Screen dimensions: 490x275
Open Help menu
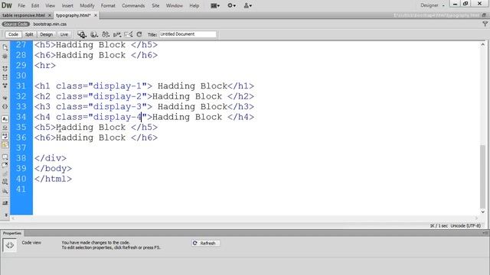pos(194,5)
